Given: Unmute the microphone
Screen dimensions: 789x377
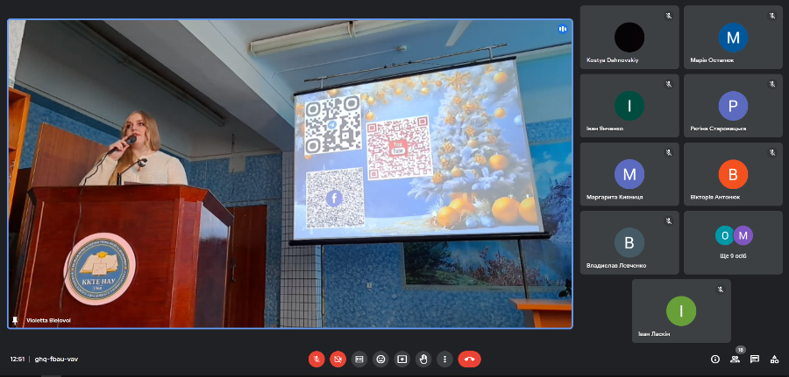Looking at the screenshot, I should [316, 359].
